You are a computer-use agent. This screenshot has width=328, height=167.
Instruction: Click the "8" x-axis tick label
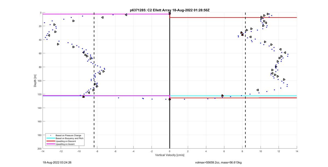[x=242, y=151]
